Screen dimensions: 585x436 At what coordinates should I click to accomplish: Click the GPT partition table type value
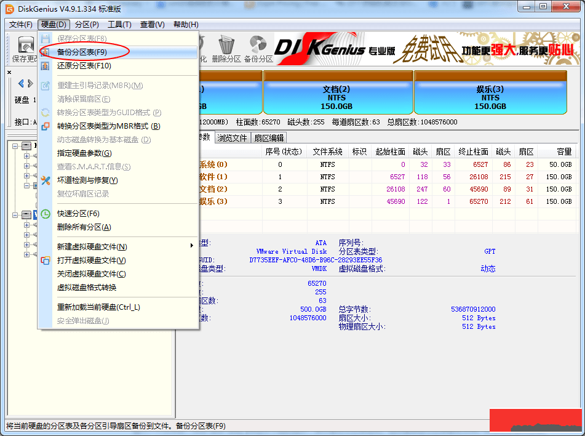(x=490, y=251)
